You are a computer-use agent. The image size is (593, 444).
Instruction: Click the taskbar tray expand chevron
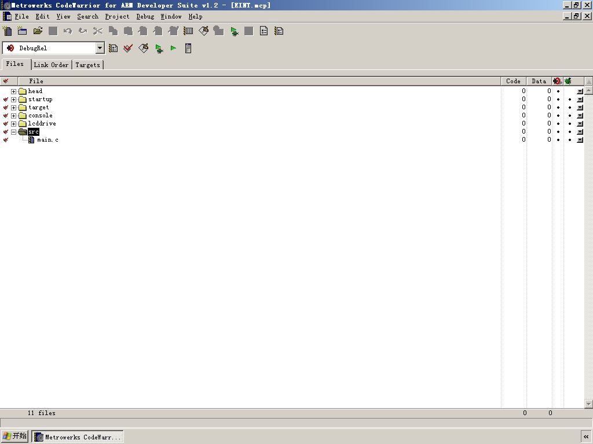(x=586, y=436)
